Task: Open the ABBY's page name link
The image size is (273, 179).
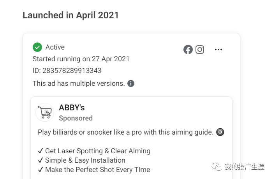Action: coord(72,108)
